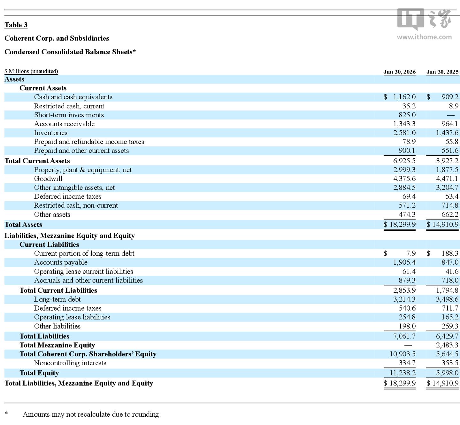Click the "Table 3" heading

tap(16, 25)
